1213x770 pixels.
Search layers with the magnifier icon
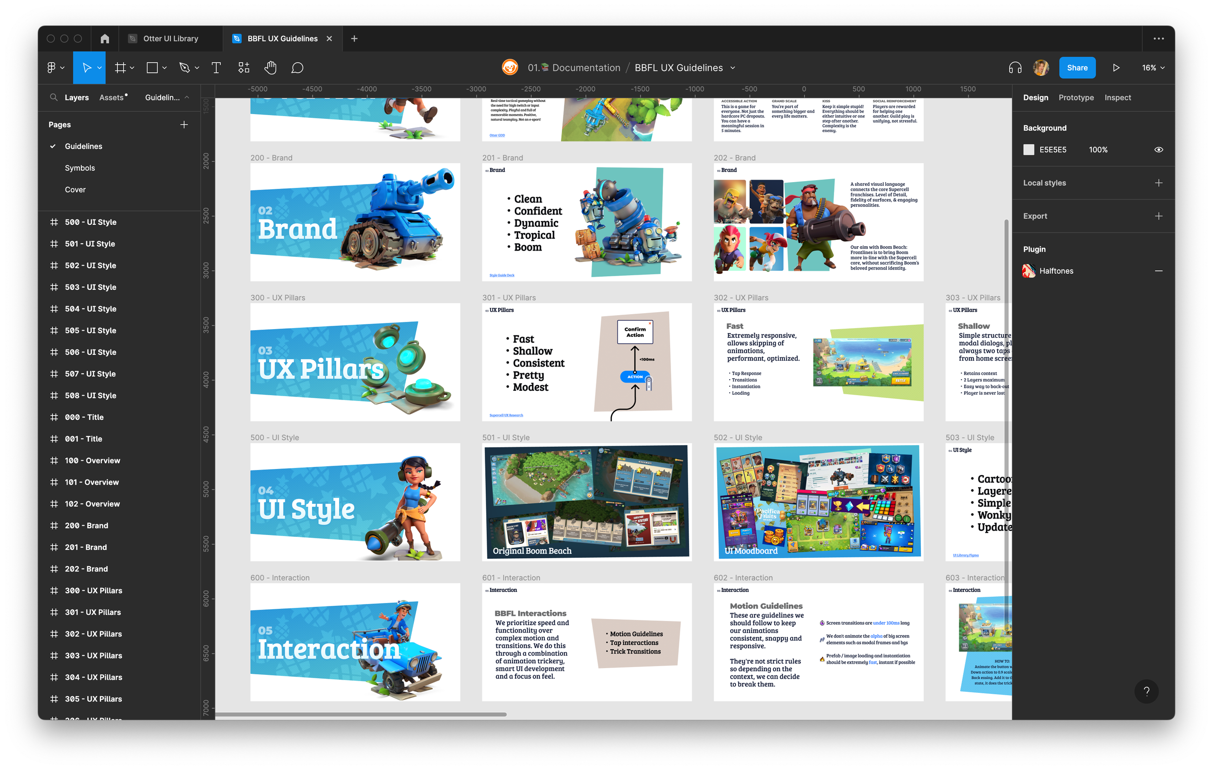pyautogui.click(x=54, y=97)
